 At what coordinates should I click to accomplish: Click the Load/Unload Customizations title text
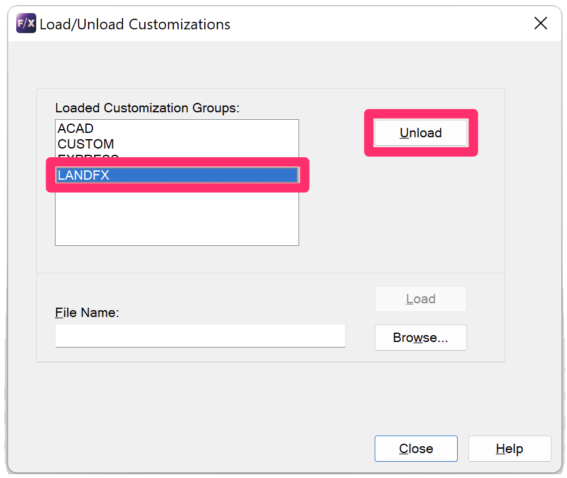[134, 24]
